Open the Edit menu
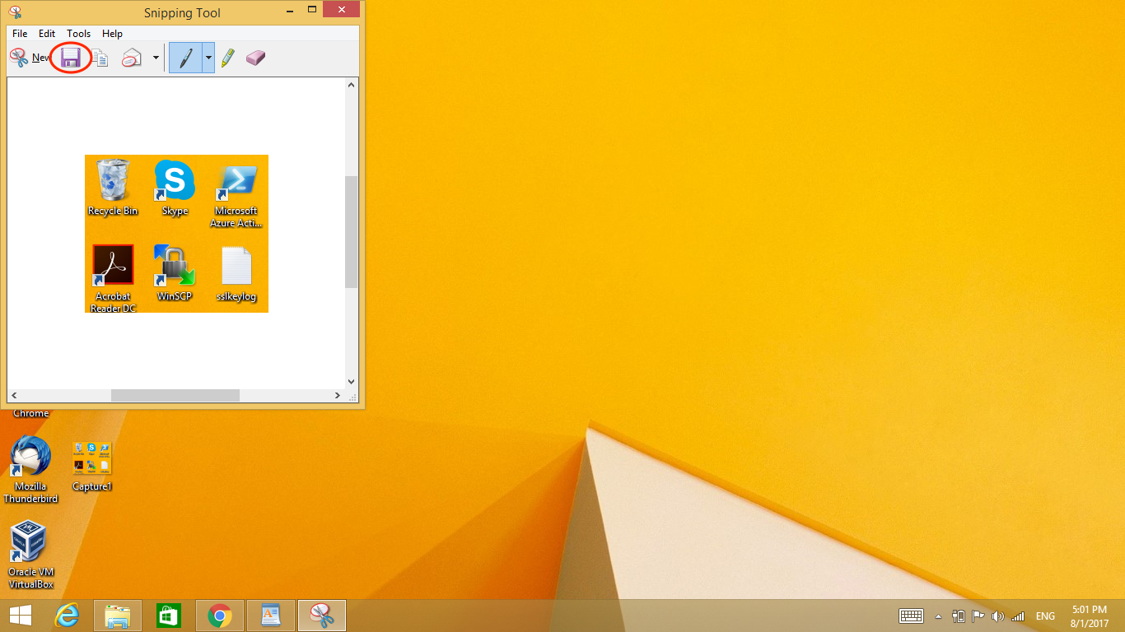The image size is (1125, 632). (47, 34)
